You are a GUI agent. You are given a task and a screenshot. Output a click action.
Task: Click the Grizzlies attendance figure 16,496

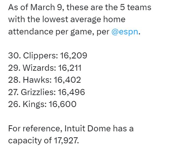tap(71, 92)
